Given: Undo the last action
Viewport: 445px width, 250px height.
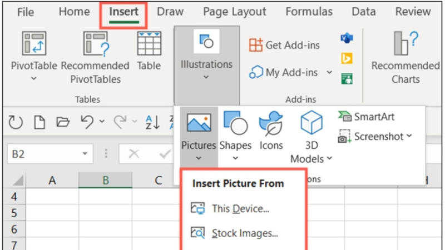Looking at the screenshot, I should [x=87, y=122].
